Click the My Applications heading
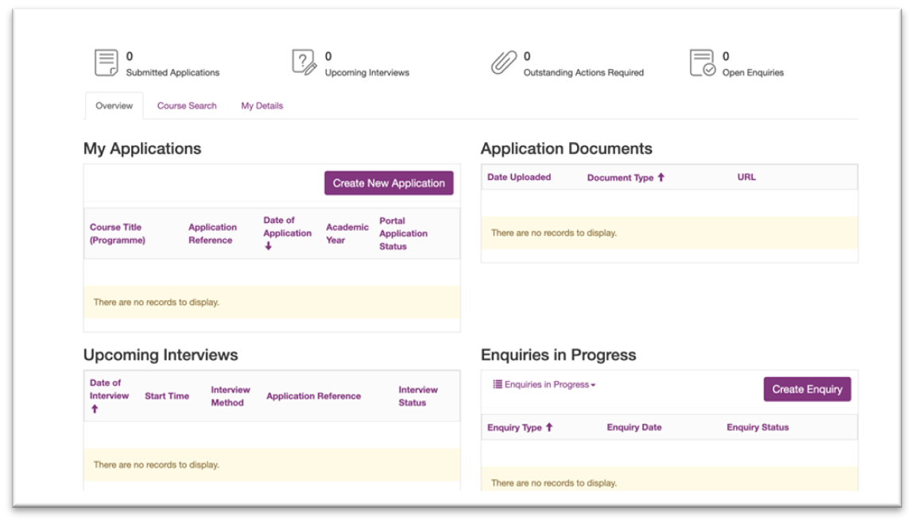Viewport: 914px width, 523px height. pyautogui.click(x=142, y=149)
